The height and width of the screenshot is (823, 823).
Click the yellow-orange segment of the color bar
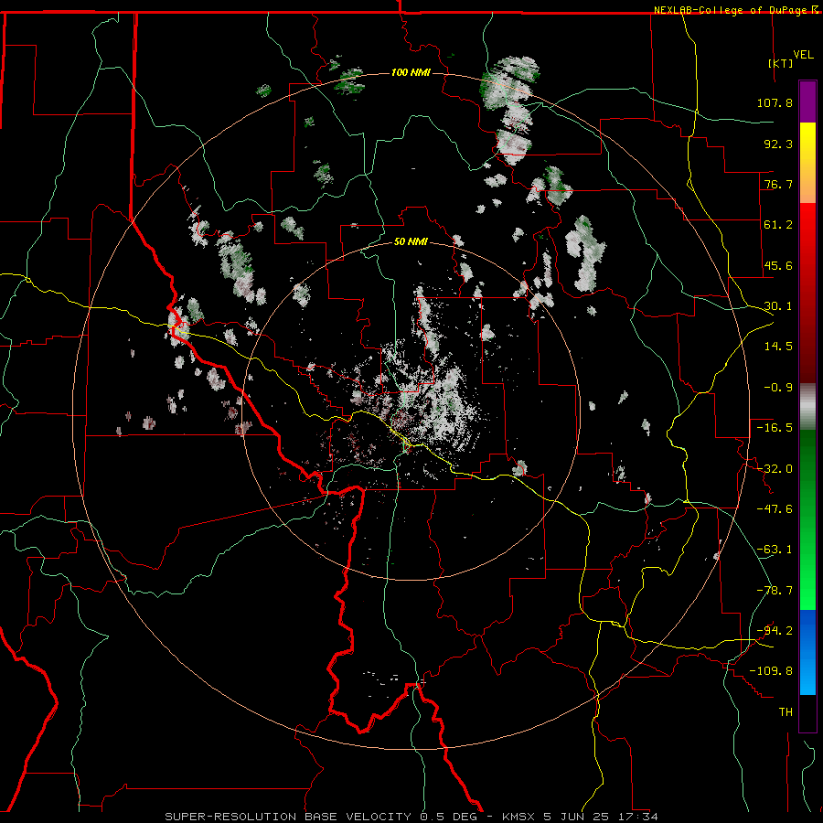[807, 163]
